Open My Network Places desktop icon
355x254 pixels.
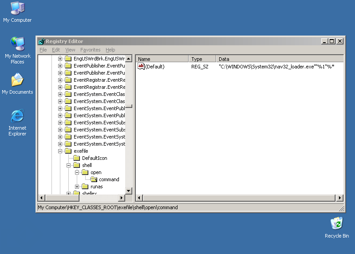[17, 50]
